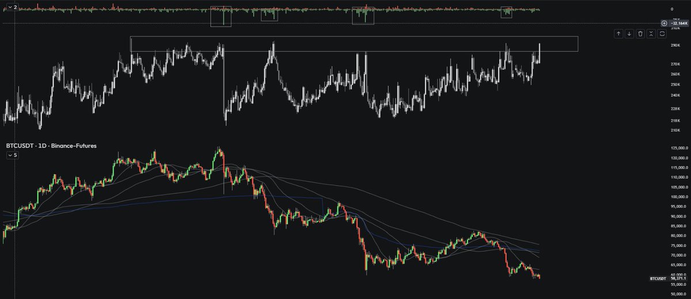Click the 105,000.0 price axis label
The image size is (691, 299).
(679, 187)
